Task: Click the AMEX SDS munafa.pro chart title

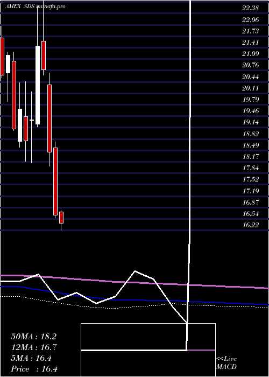Action: 36,6
